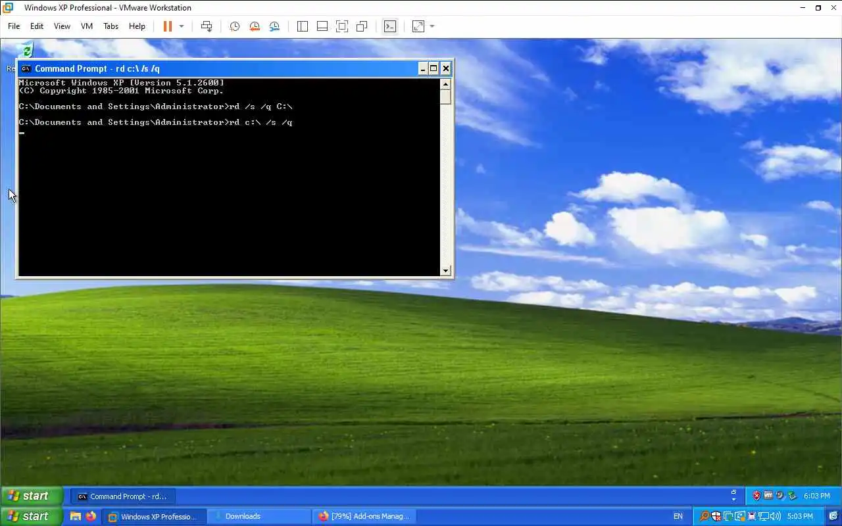842x526 pixels.
Task: Take a snapshot of this virtual machine
Action: [x=234, y=26]
